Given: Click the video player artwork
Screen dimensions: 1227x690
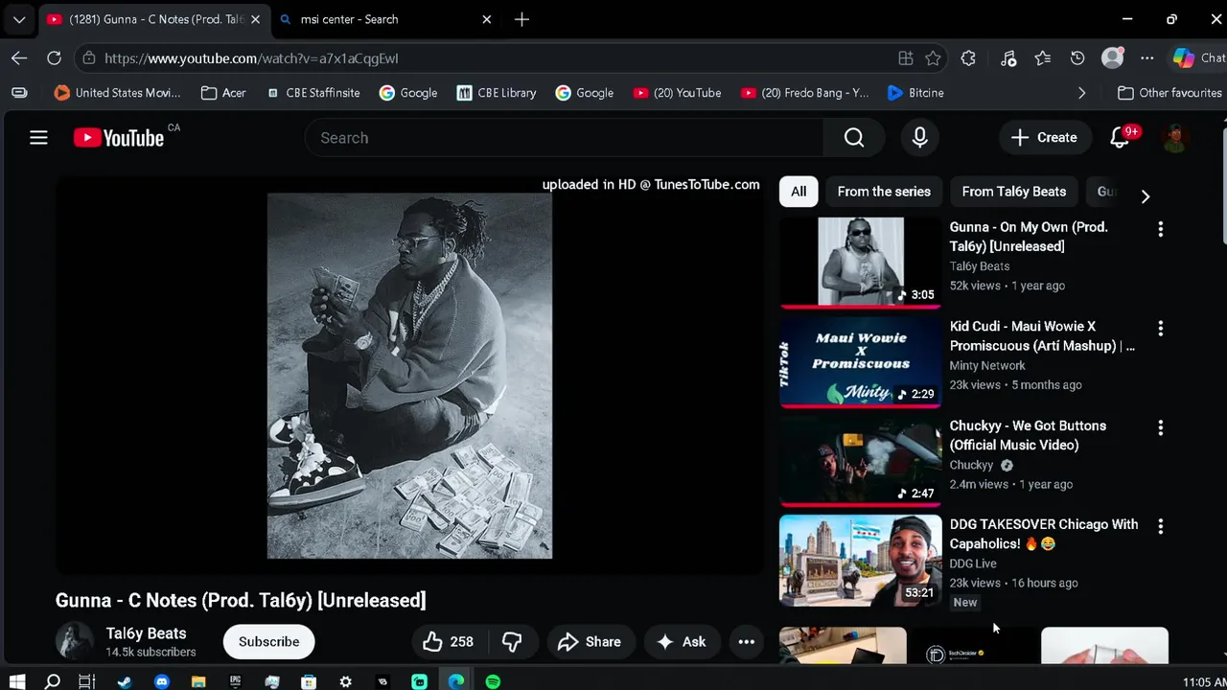Looking at the screenshot, I should point(409,376).
